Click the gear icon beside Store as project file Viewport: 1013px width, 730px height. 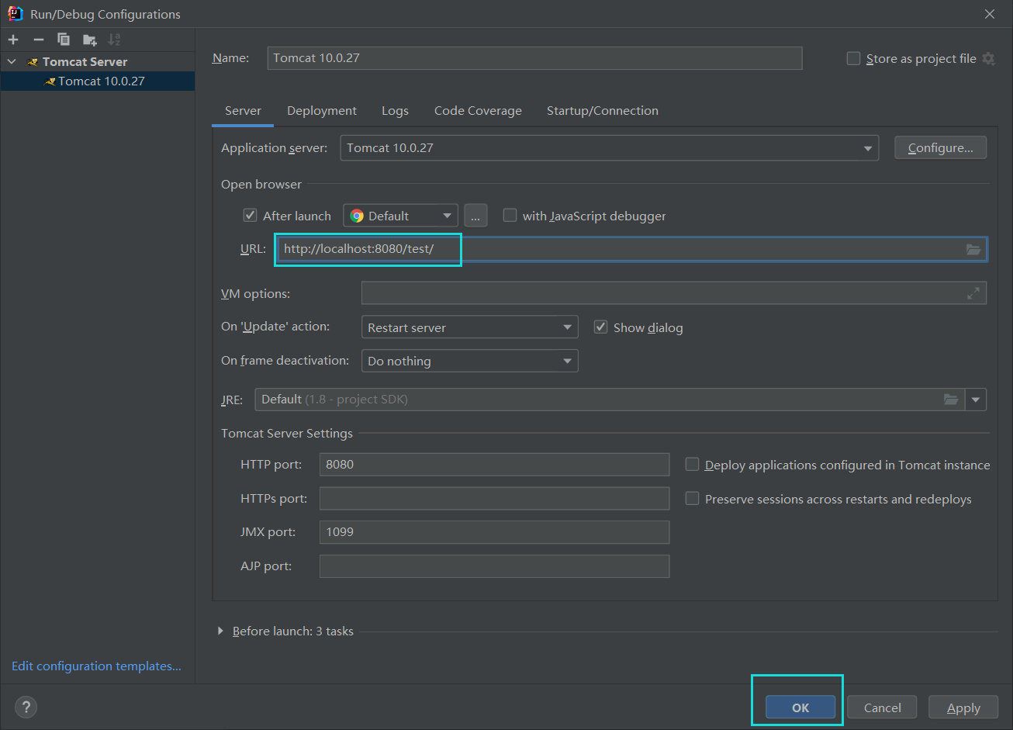pyautogui.click(x=988, y=59)
